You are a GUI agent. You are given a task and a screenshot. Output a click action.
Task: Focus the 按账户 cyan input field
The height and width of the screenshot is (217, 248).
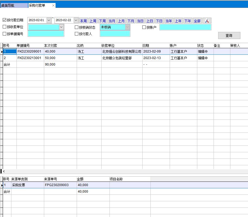[185, 27]
